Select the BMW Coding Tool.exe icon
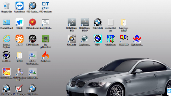Image resolution: width=171 pixels, height=96 pixels. pyautogui.click(x=19, y=72)
